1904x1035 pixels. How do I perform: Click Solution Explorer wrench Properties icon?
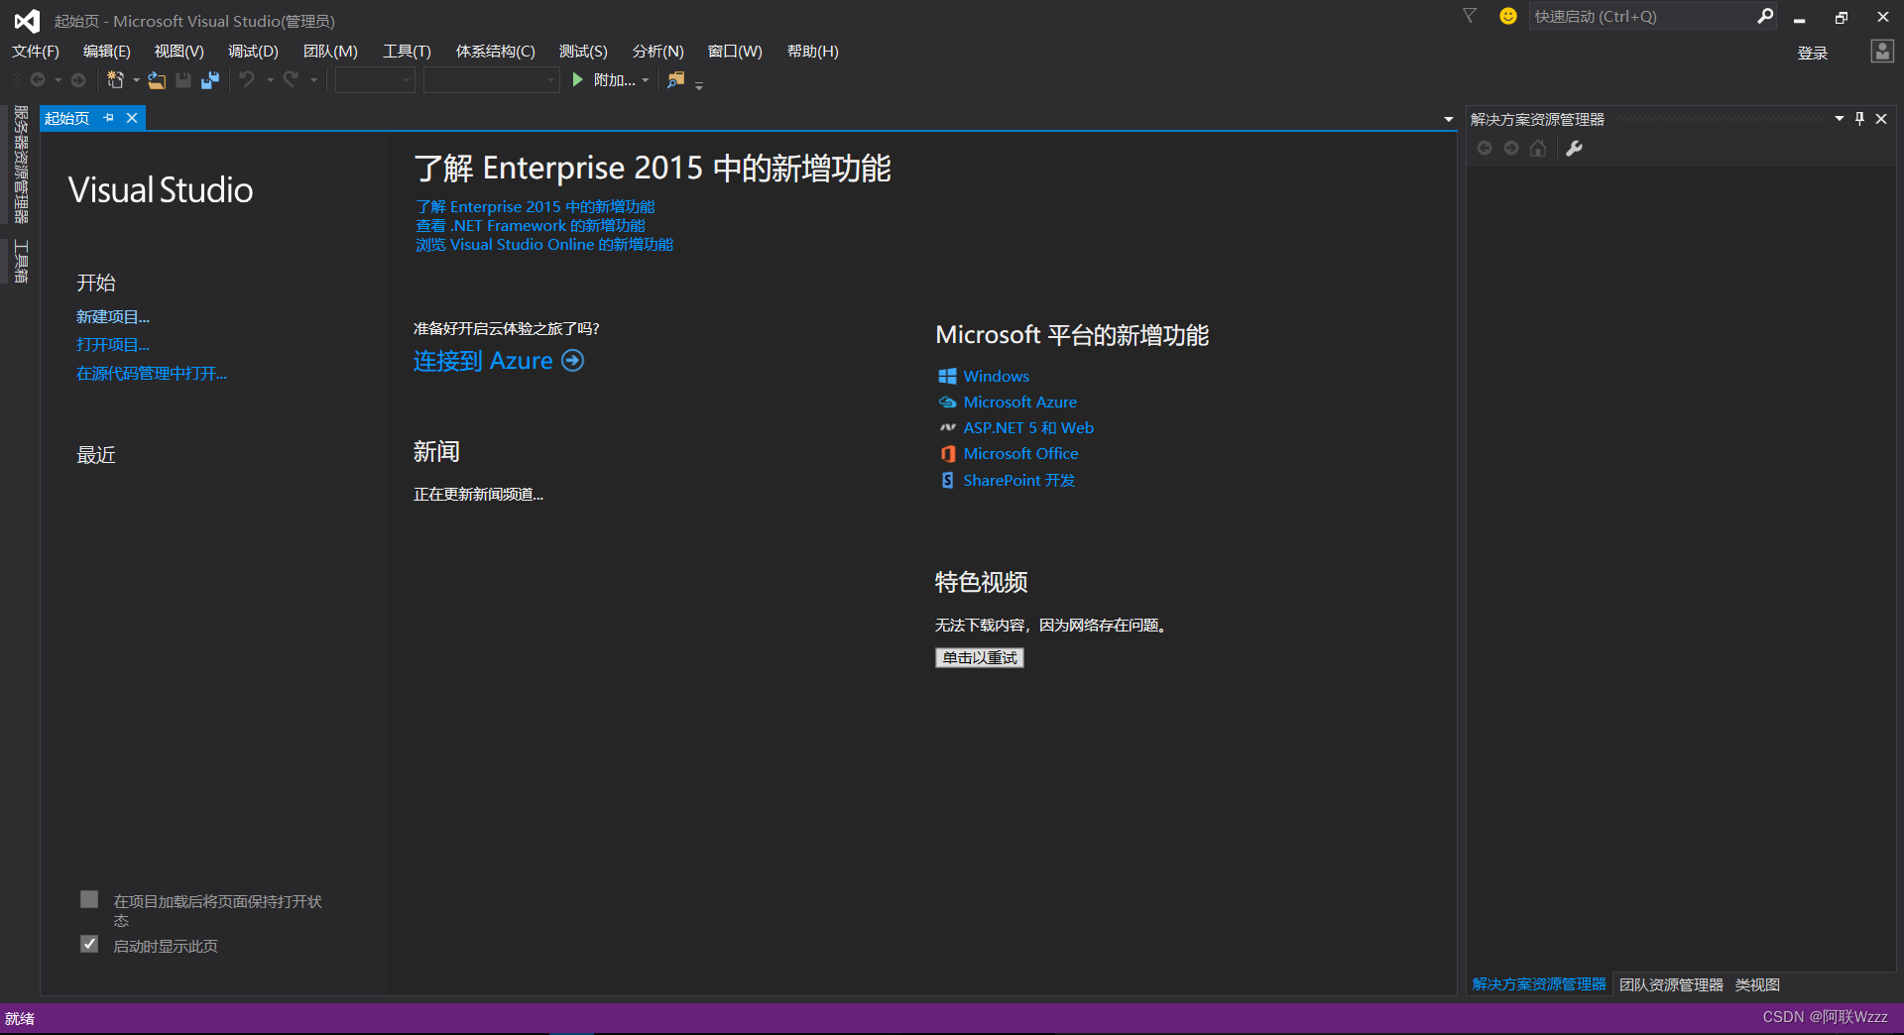(x=1574, y=149)
